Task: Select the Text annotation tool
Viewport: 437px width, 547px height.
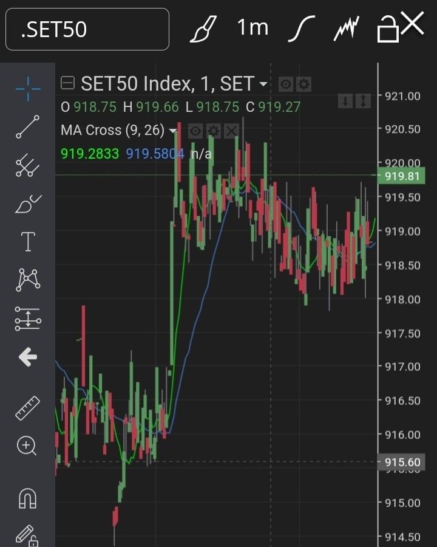Action: pyautogui.click(x=28, y=241)
